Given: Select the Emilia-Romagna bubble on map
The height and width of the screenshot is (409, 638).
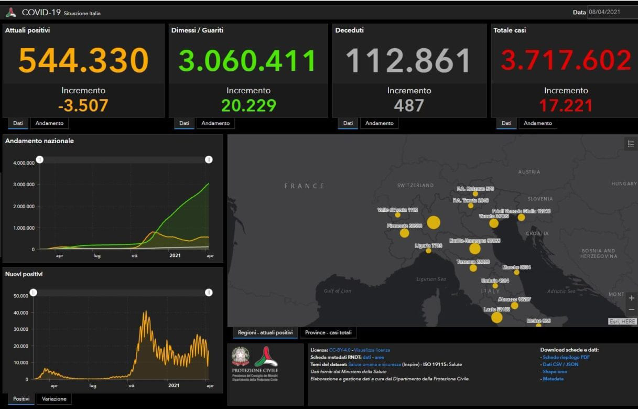Looking at the screenshot, I should [475, 249].
